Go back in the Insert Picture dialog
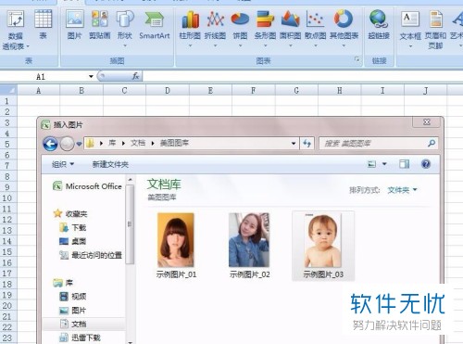The image size is (463, 344). (x=50, y=144)
